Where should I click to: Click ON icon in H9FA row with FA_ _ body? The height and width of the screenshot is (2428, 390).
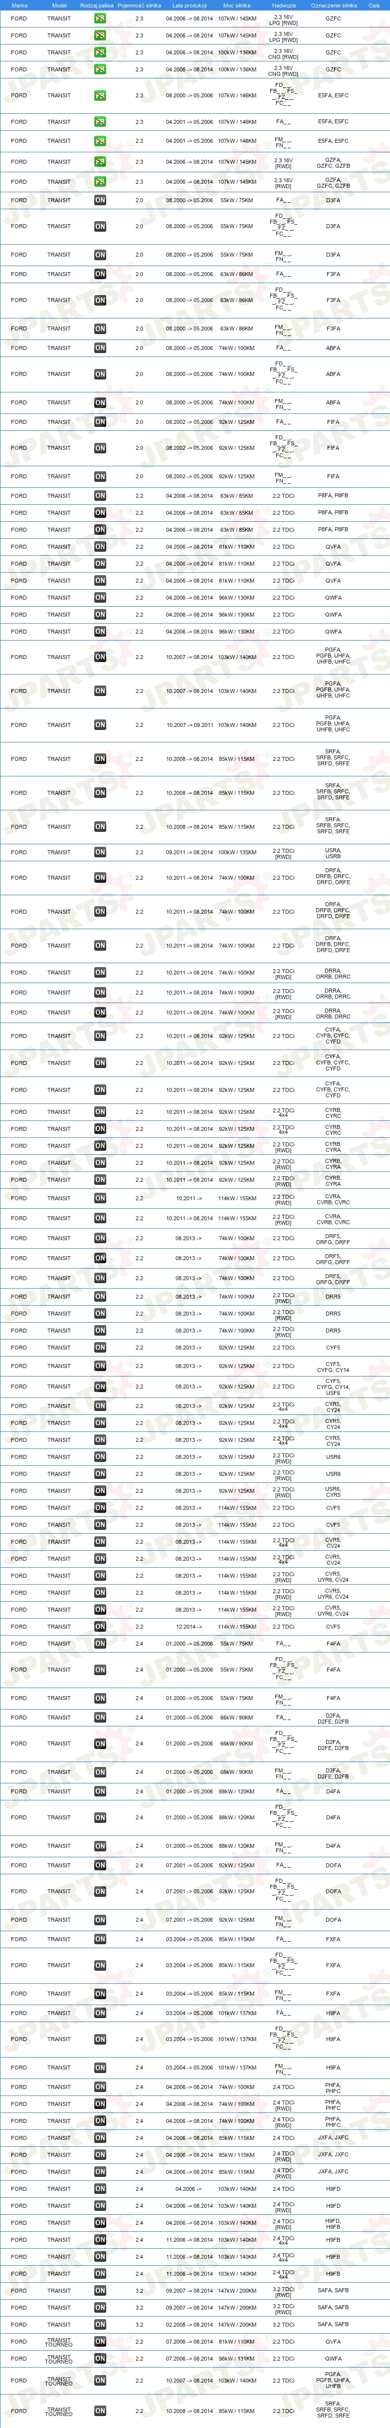(x=100, y=2013)
